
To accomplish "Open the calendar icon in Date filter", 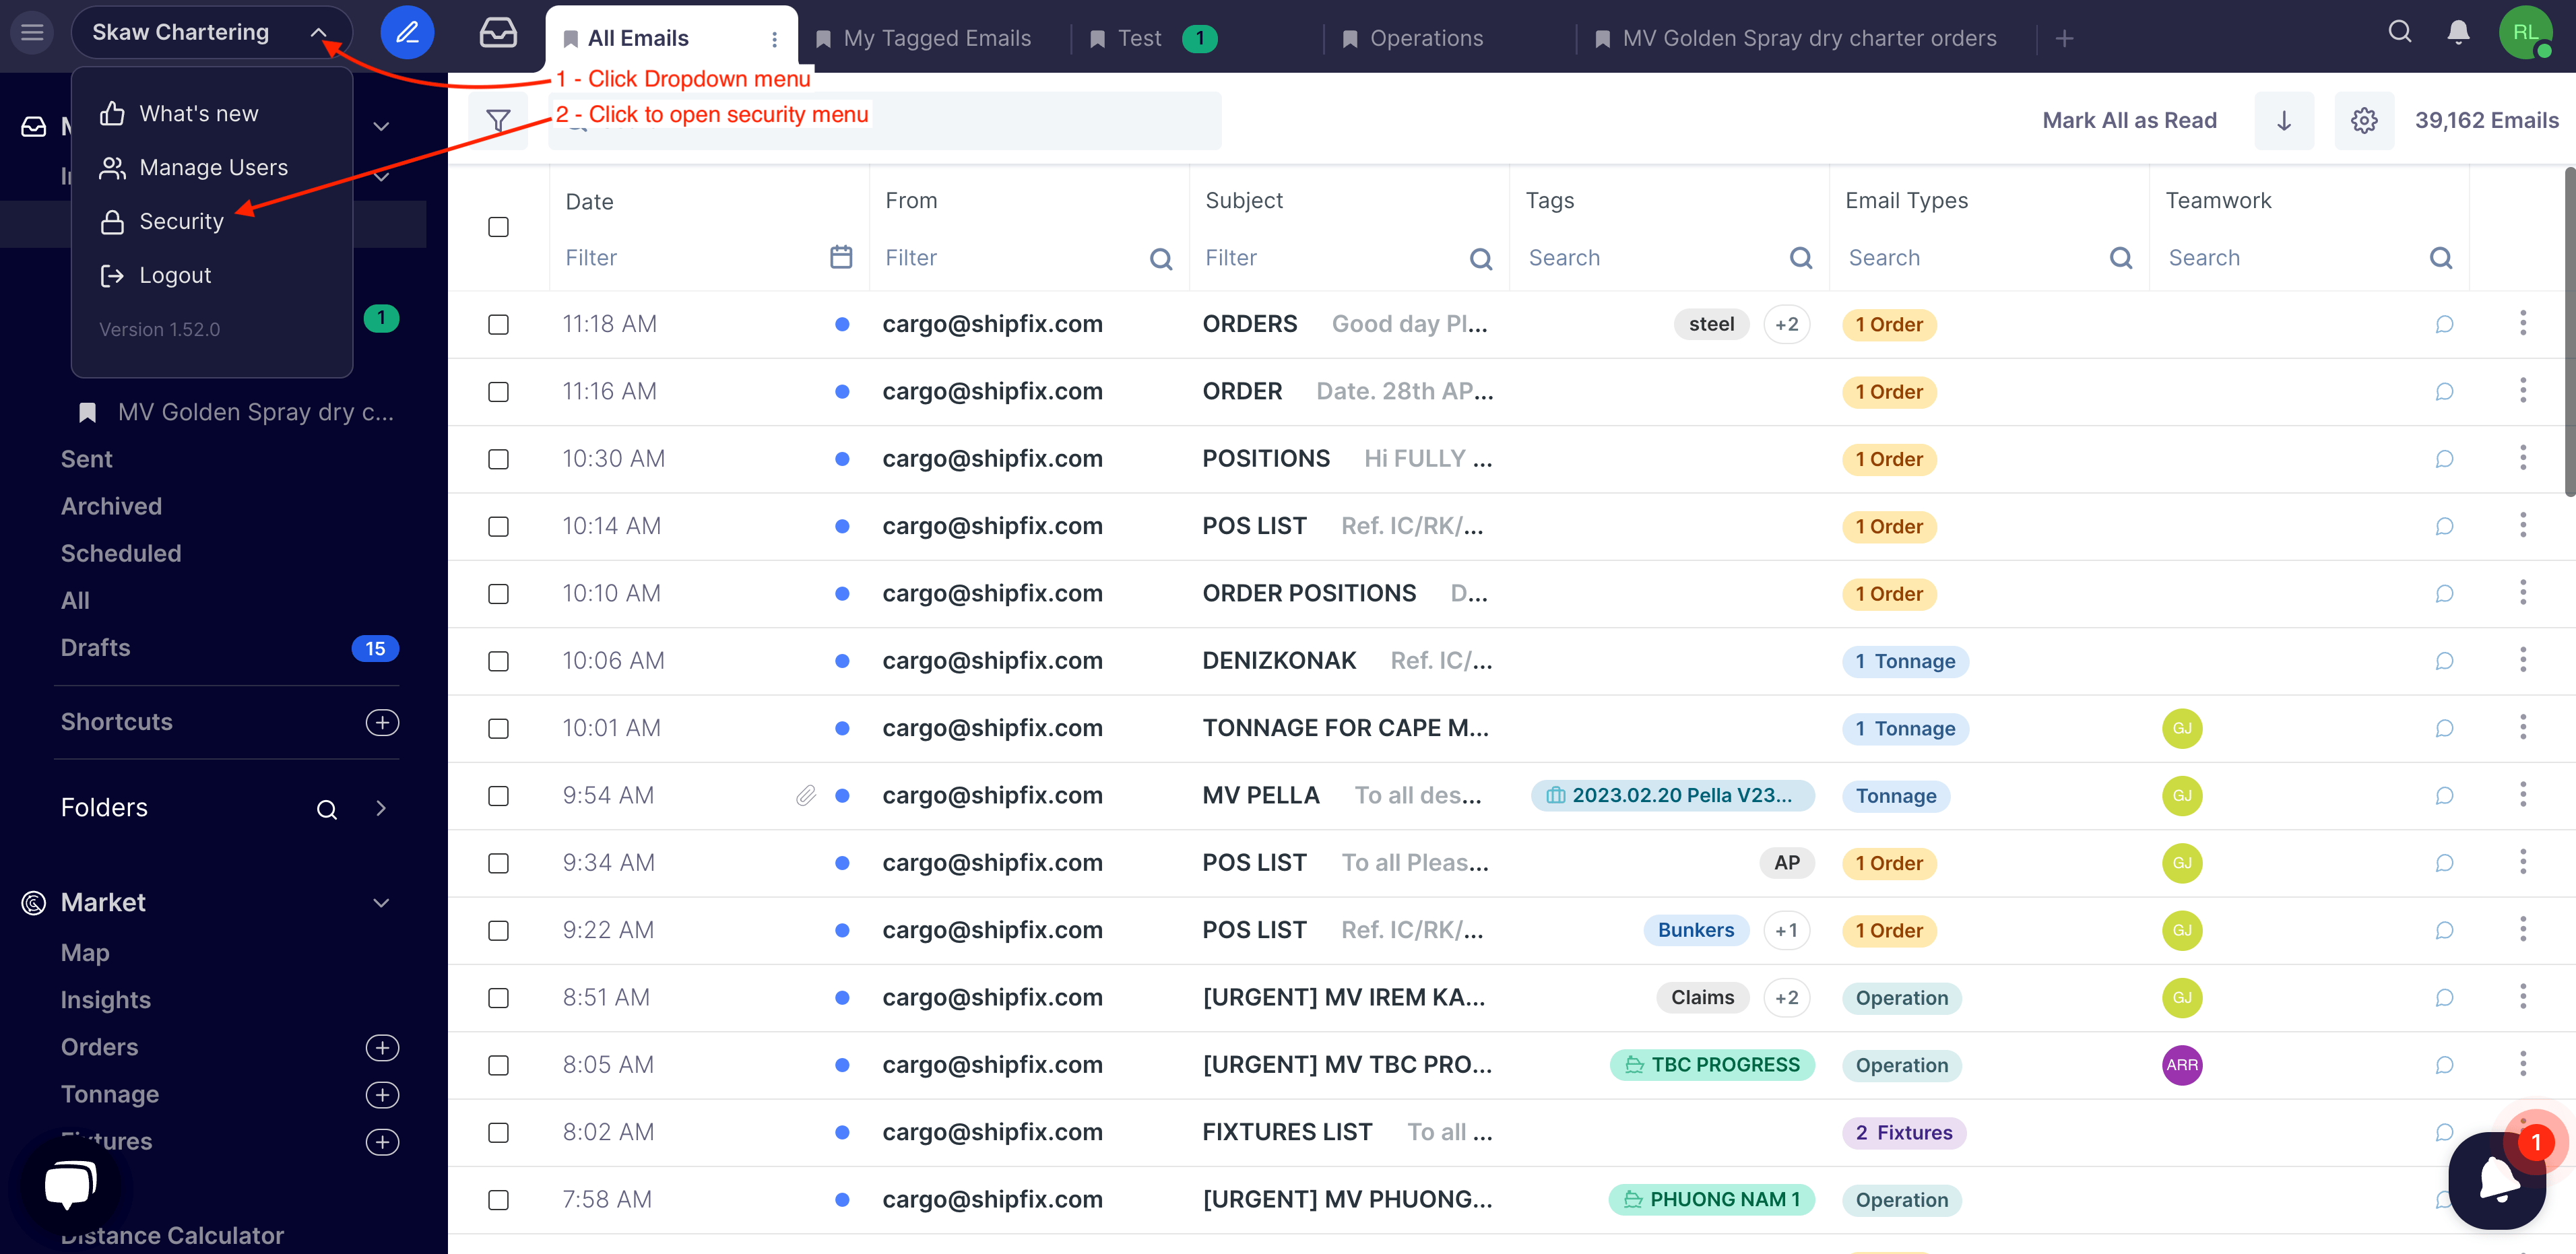I will 841,257.
